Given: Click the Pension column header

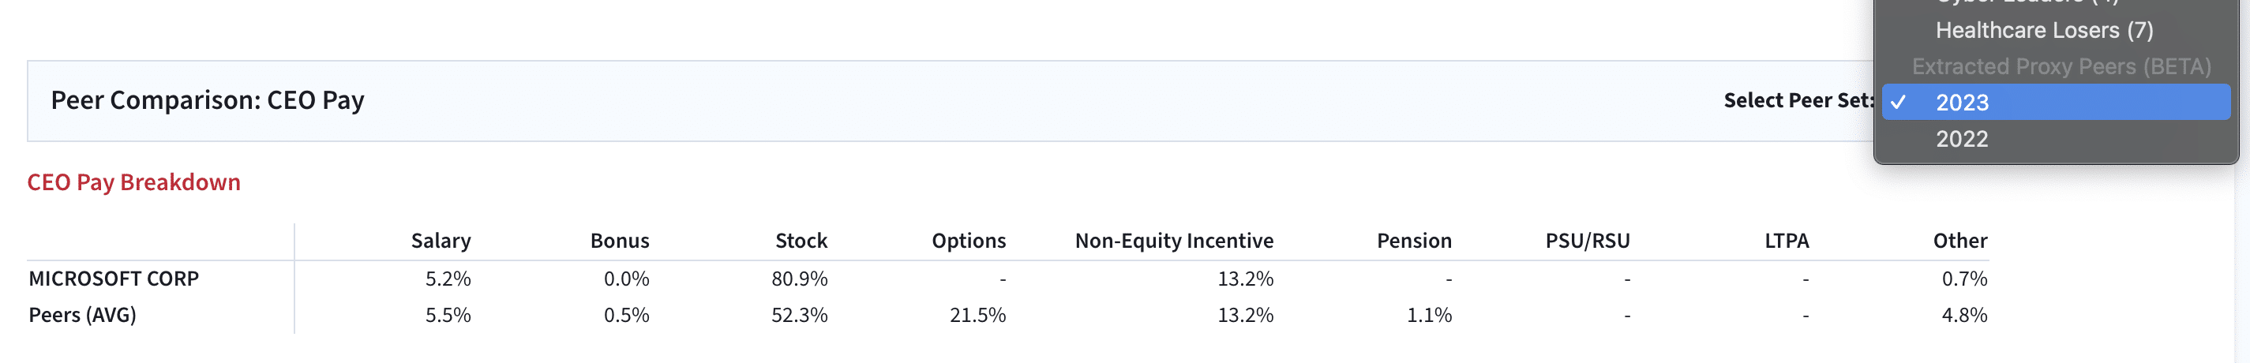Looking at the screenshot, I should pos(1413,241).
